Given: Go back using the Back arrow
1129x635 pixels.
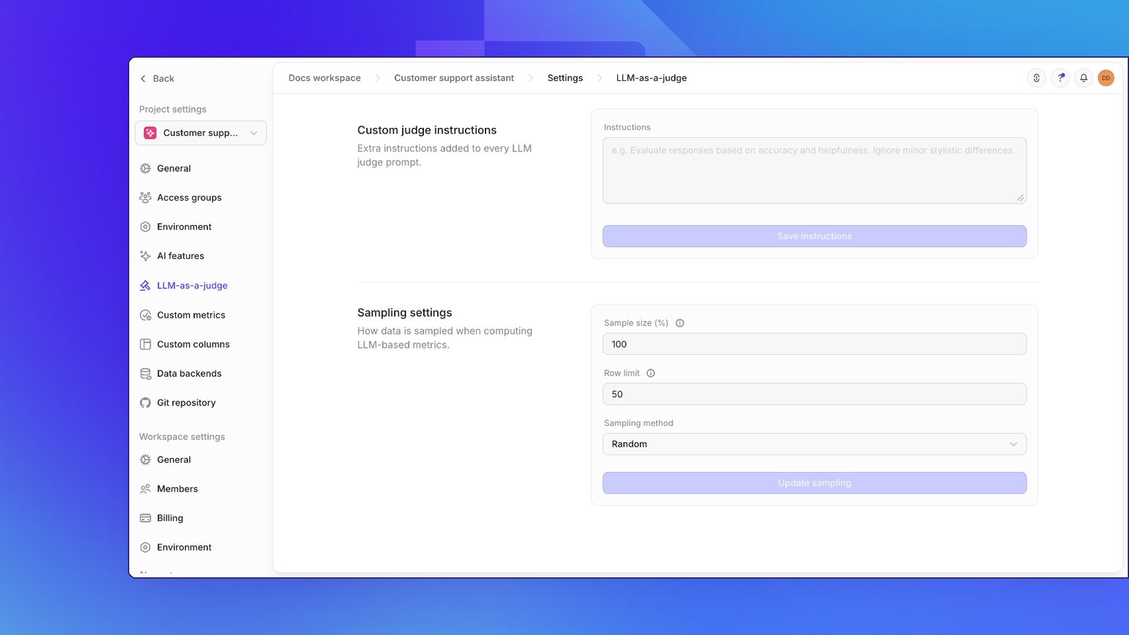Looking at the screenshot, I should pos(143,78).
